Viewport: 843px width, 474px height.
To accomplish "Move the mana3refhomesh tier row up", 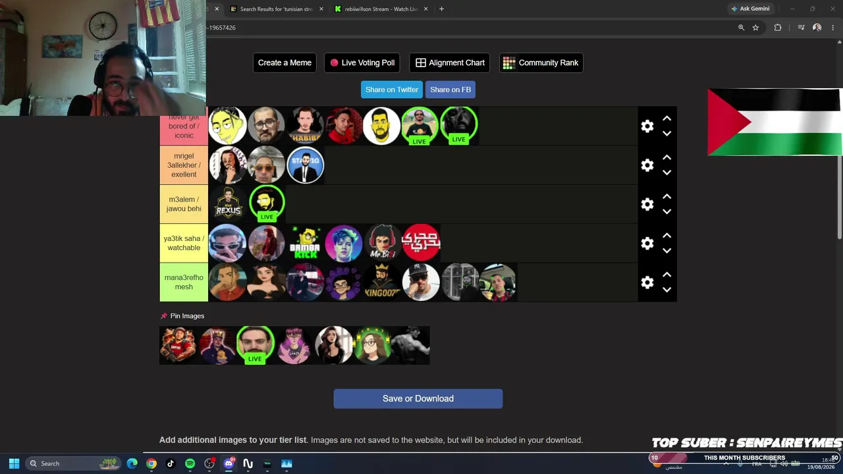I will point(666,275).
